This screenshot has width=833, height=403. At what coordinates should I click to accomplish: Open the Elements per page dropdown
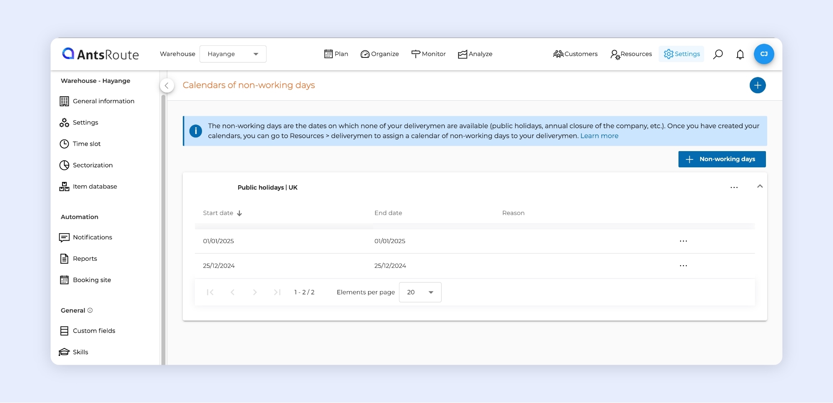[420, 292]
